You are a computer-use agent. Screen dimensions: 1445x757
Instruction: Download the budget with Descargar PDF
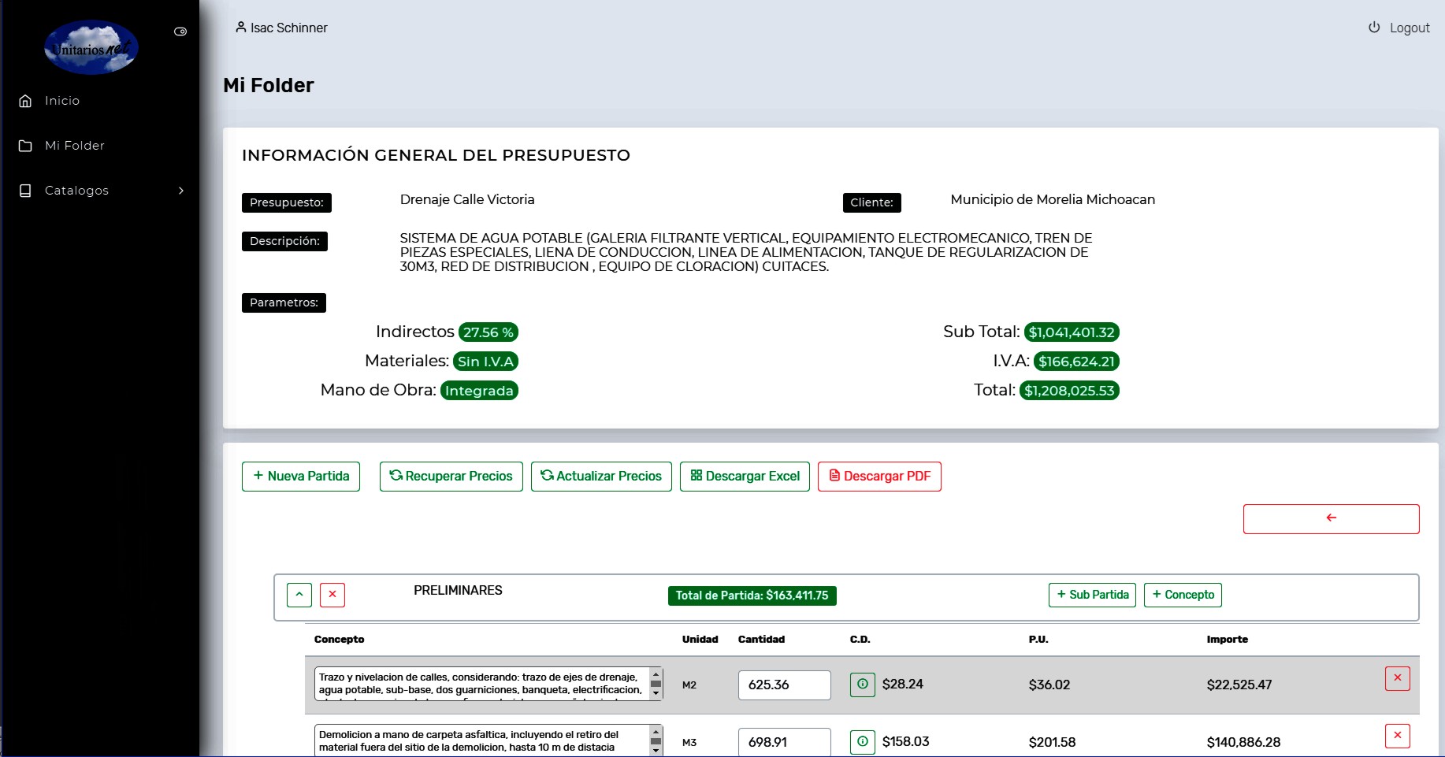(879, 477)
